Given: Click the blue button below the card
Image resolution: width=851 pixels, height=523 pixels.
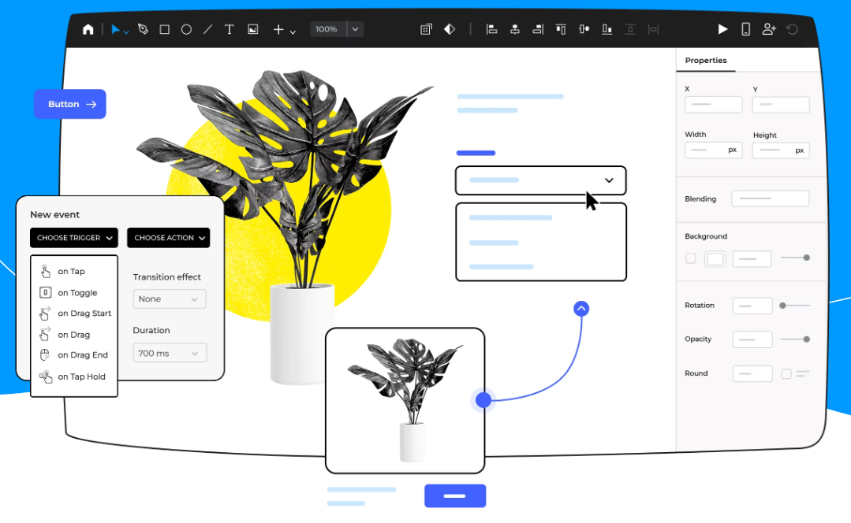Looking at the screenshot, I should tap(455, 496).
